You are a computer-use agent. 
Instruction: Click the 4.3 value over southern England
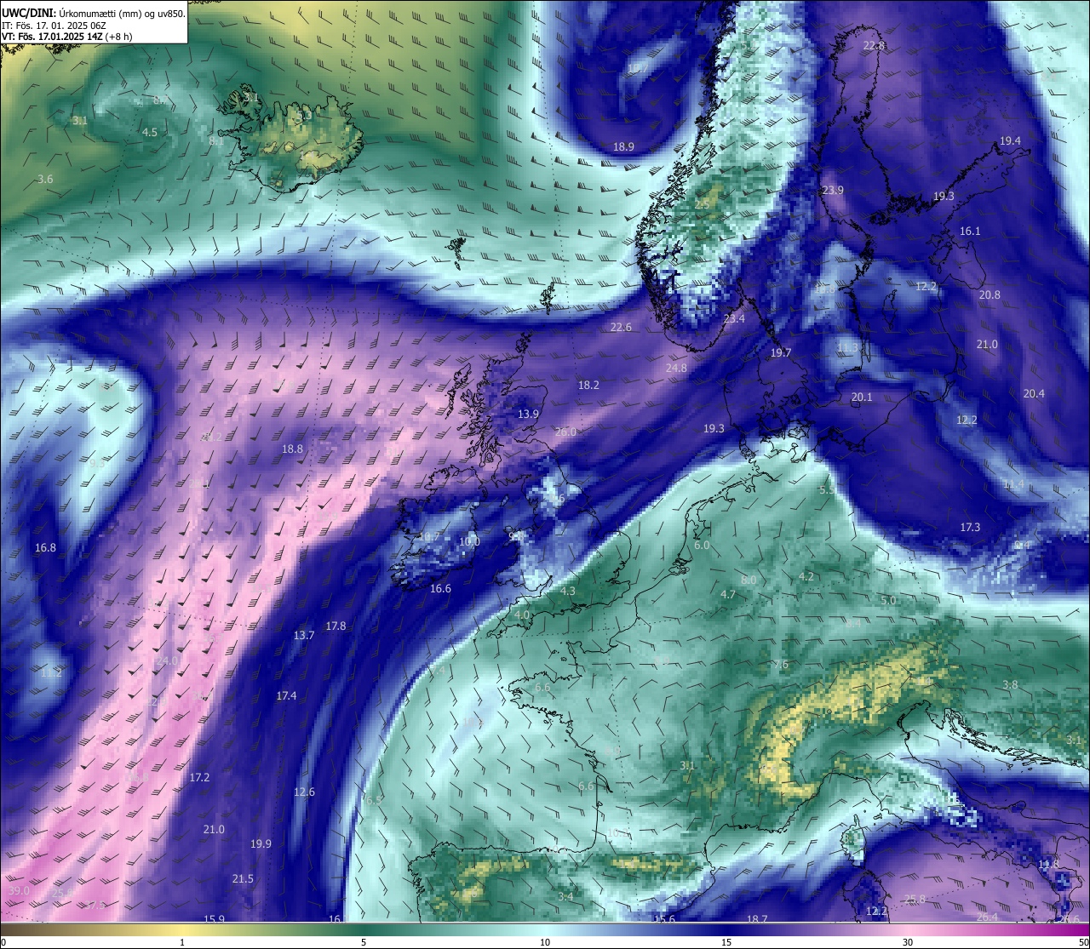click(x=568, y=592)
